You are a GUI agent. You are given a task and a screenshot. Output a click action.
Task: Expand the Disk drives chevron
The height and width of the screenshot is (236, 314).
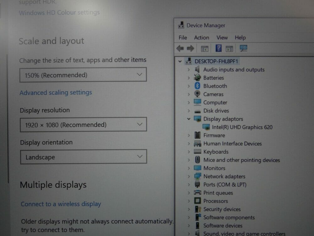coord(188,111)
